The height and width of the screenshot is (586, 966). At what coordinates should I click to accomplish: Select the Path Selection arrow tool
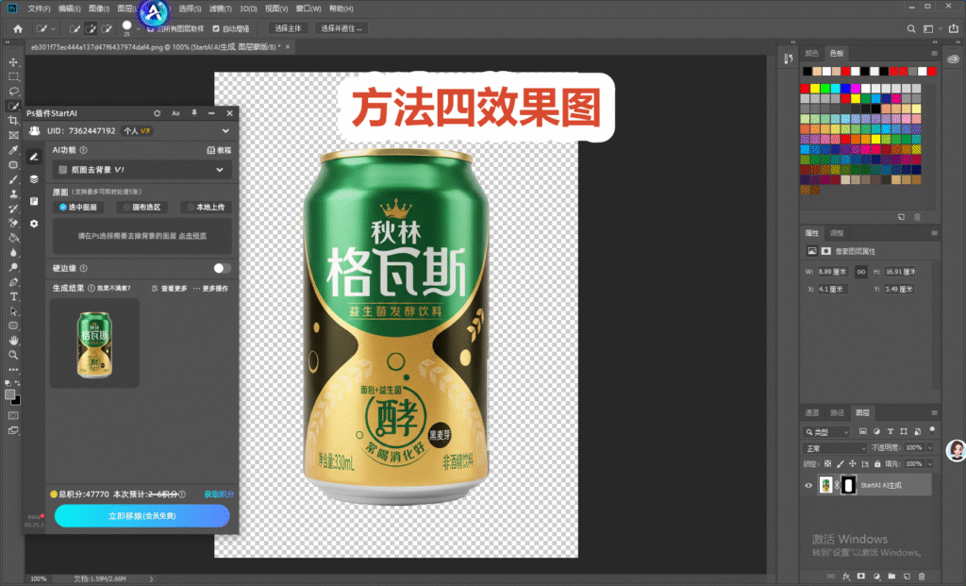(x=13, y=311)
